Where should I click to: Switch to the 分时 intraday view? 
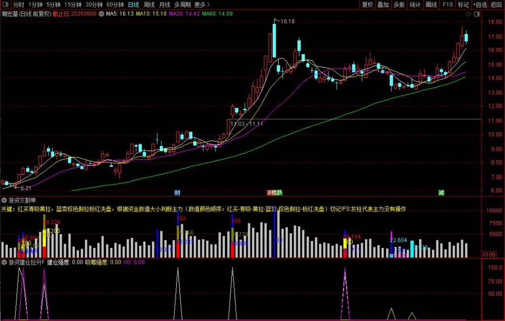pos(18,4)
